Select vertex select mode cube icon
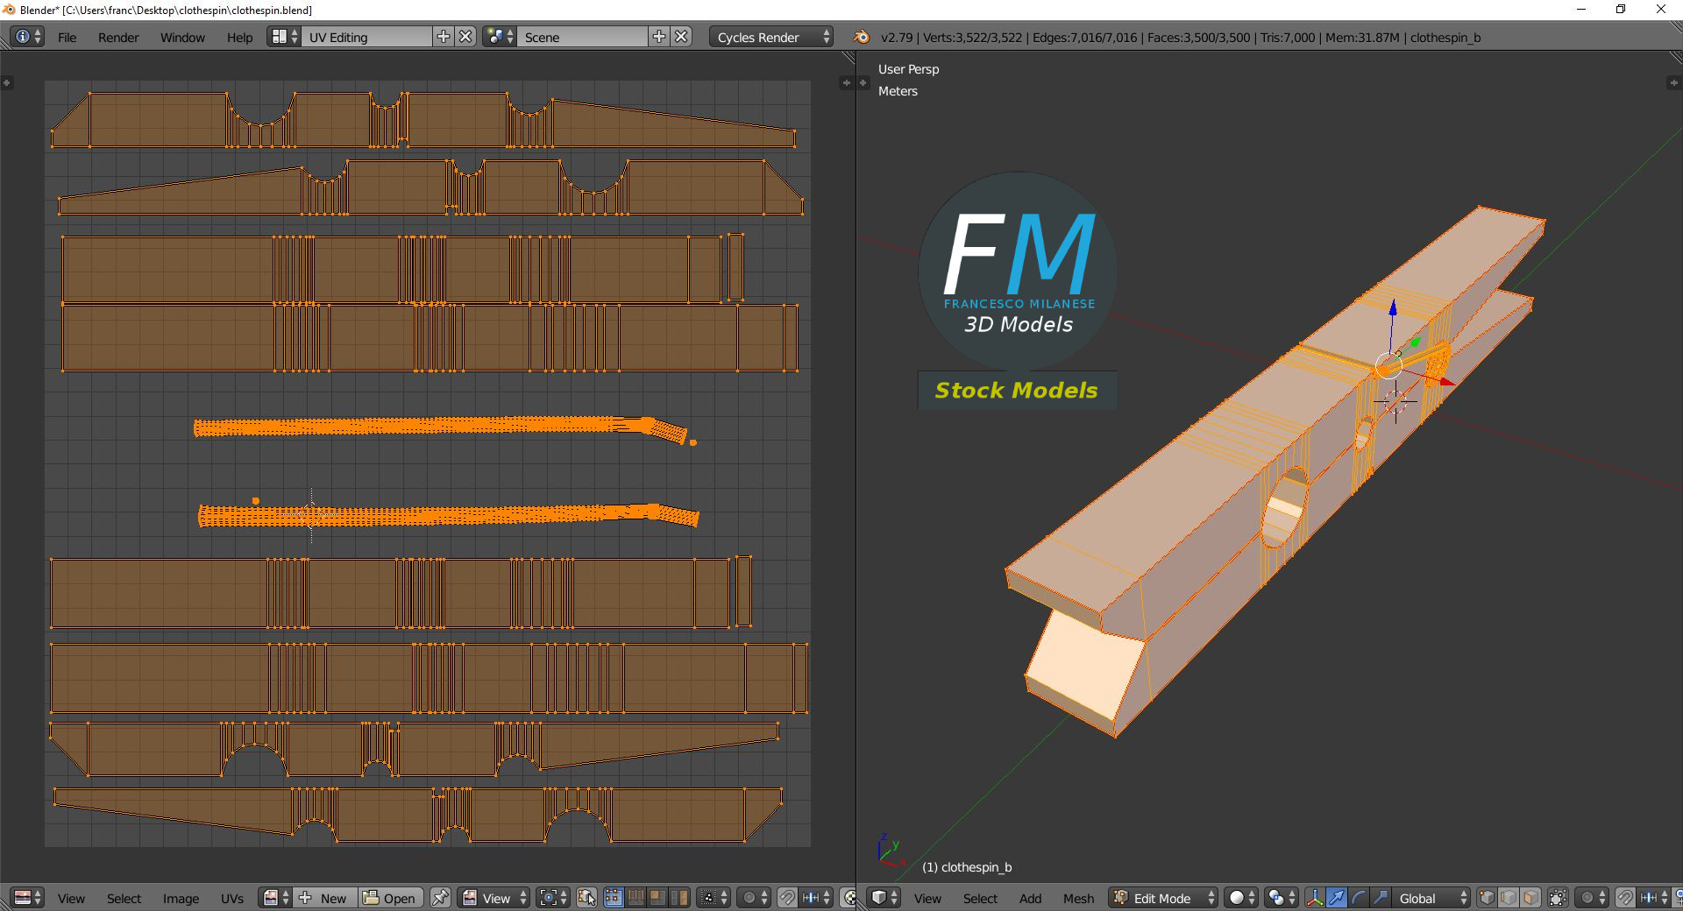The width and height of the screenshot is (1683, 911). click(x=1487, y=898)
